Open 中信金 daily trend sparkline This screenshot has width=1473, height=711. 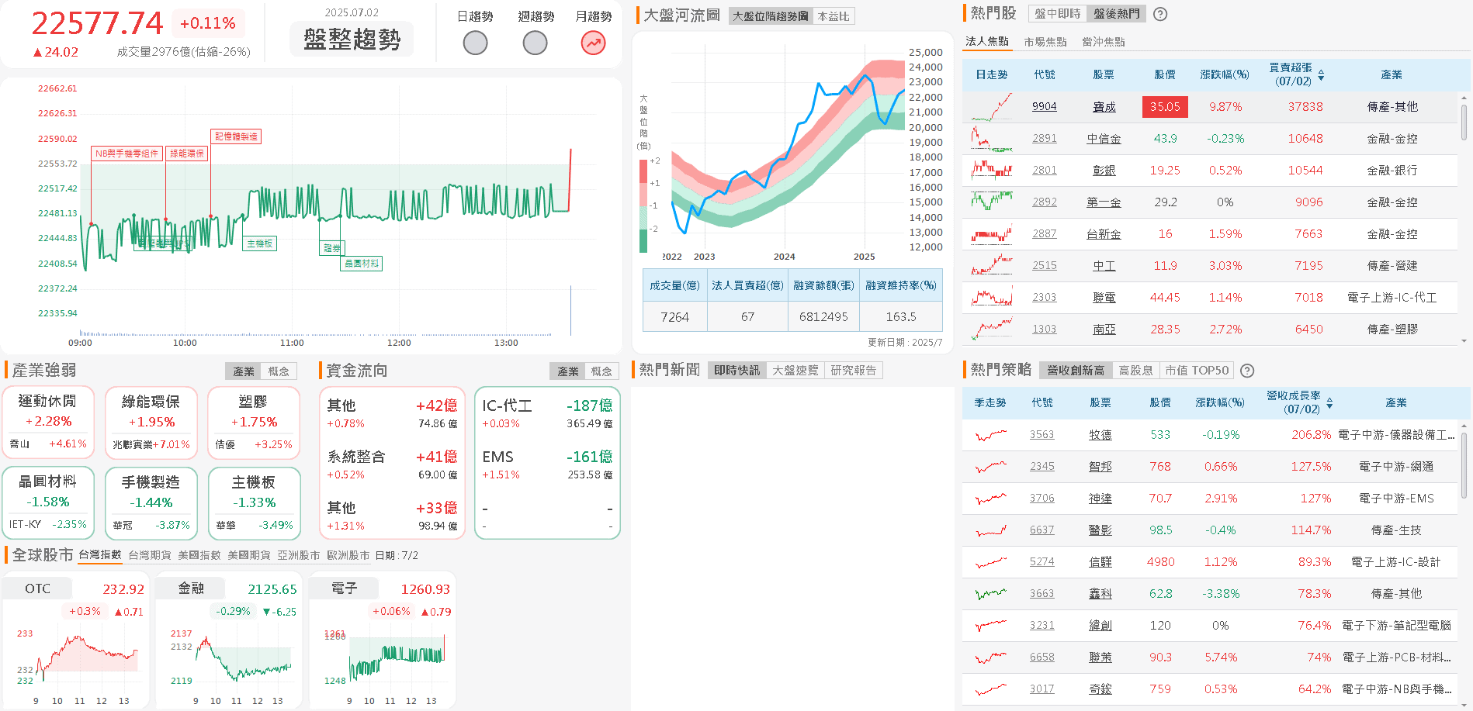coord(992,139)
